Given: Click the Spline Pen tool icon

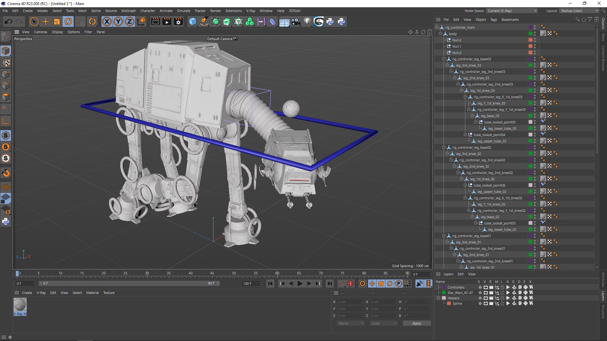Looking at the screenshot, I should pyautogui.click(x=204, y=21).
